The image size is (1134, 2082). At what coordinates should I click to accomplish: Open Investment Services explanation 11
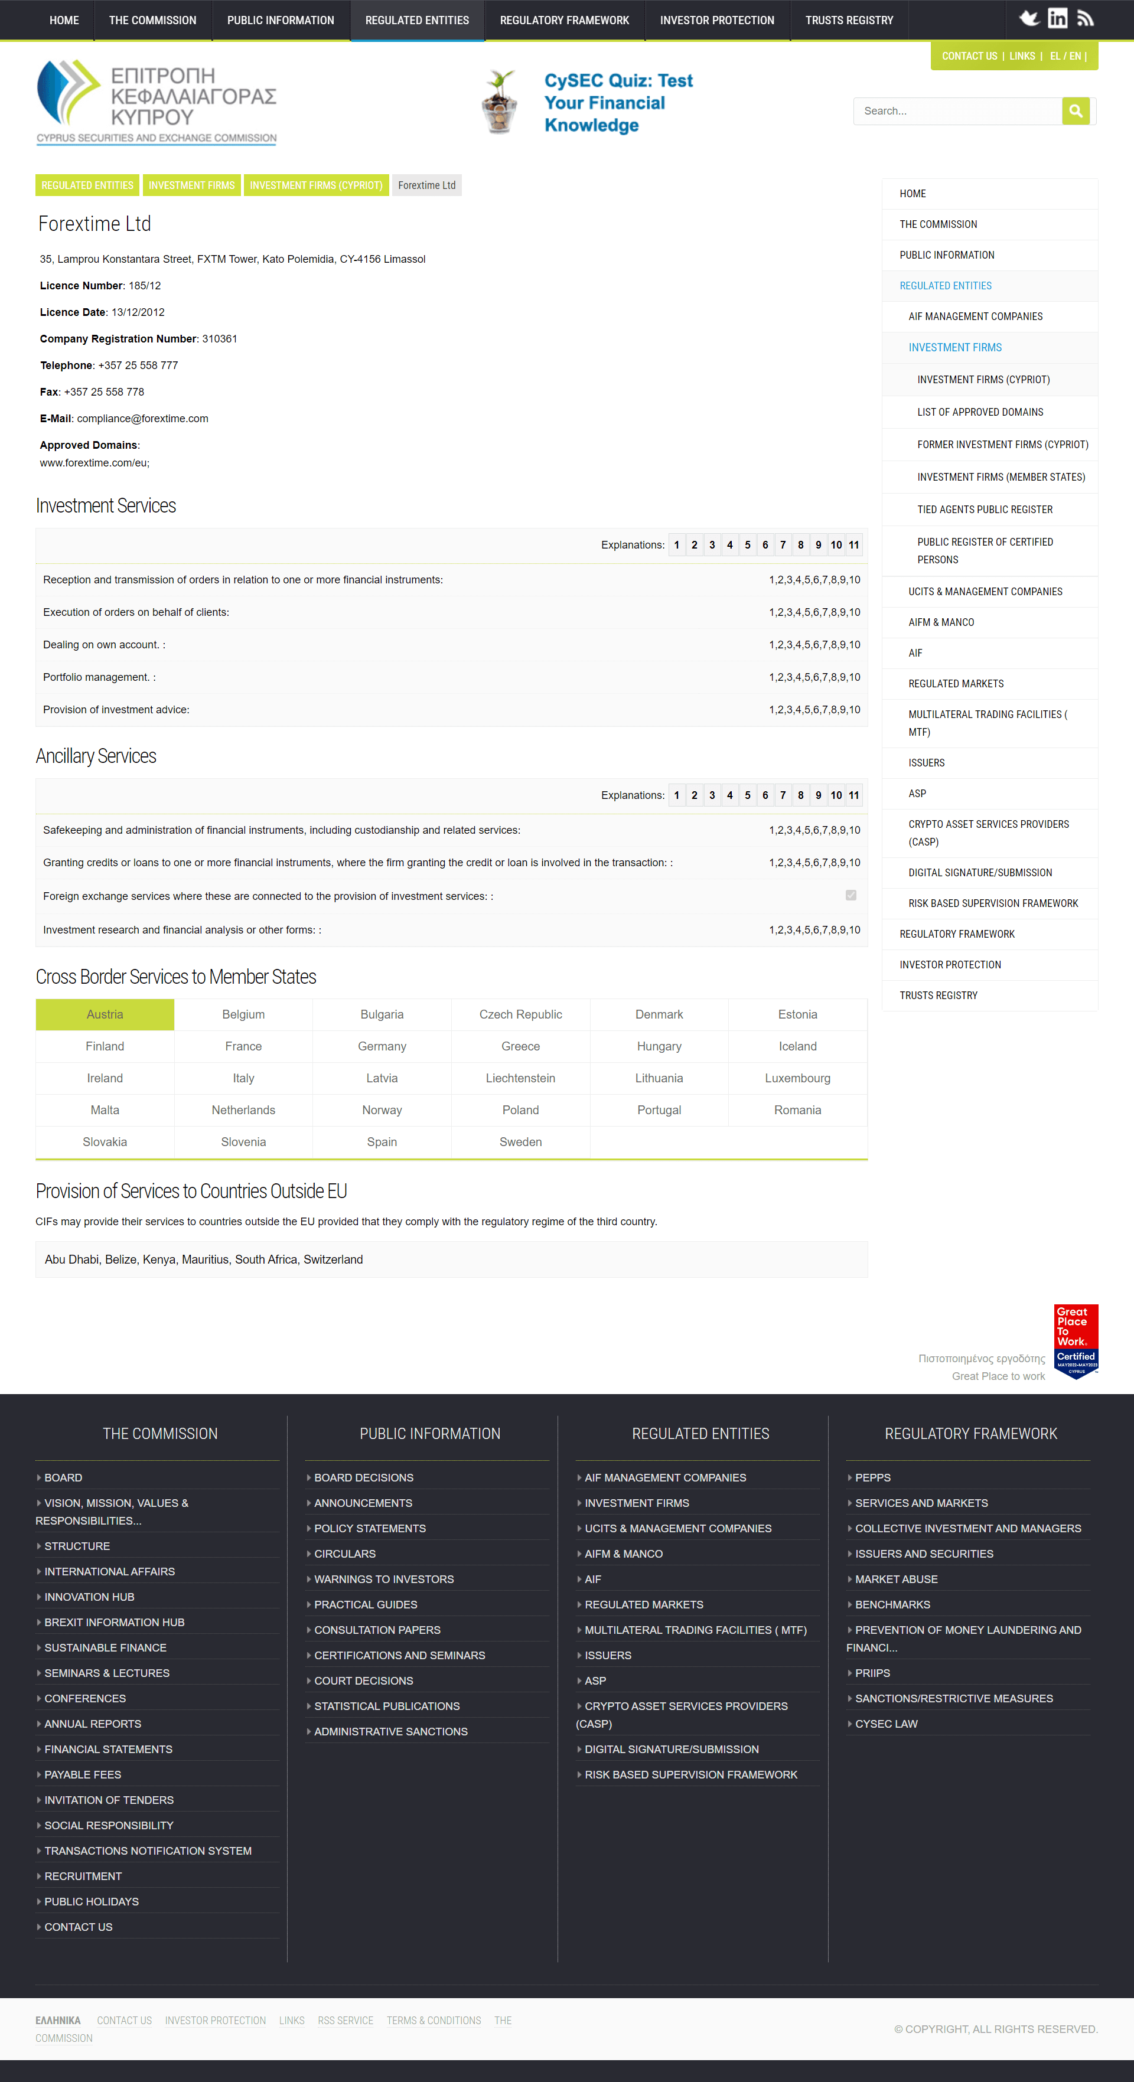tap(853, 545)
